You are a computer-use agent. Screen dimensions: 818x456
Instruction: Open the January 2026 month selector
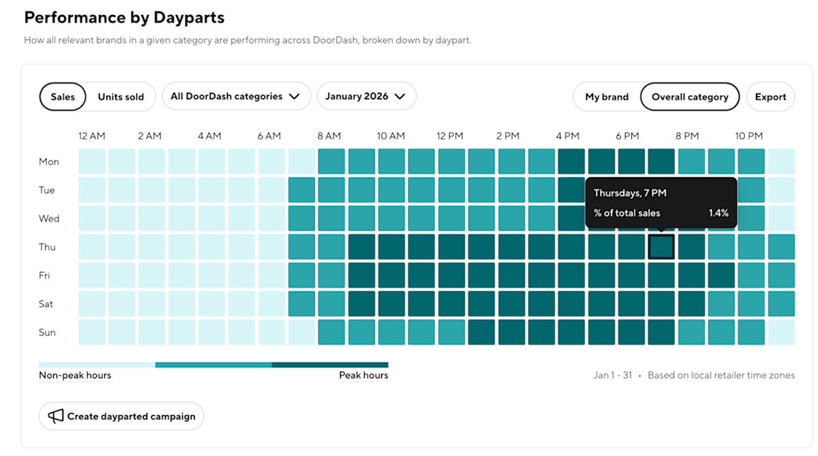366,96
